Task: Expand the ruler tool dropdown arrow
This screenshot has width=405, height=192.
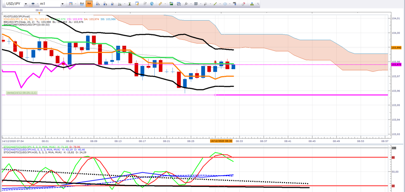Action: [x=165, y=4]
